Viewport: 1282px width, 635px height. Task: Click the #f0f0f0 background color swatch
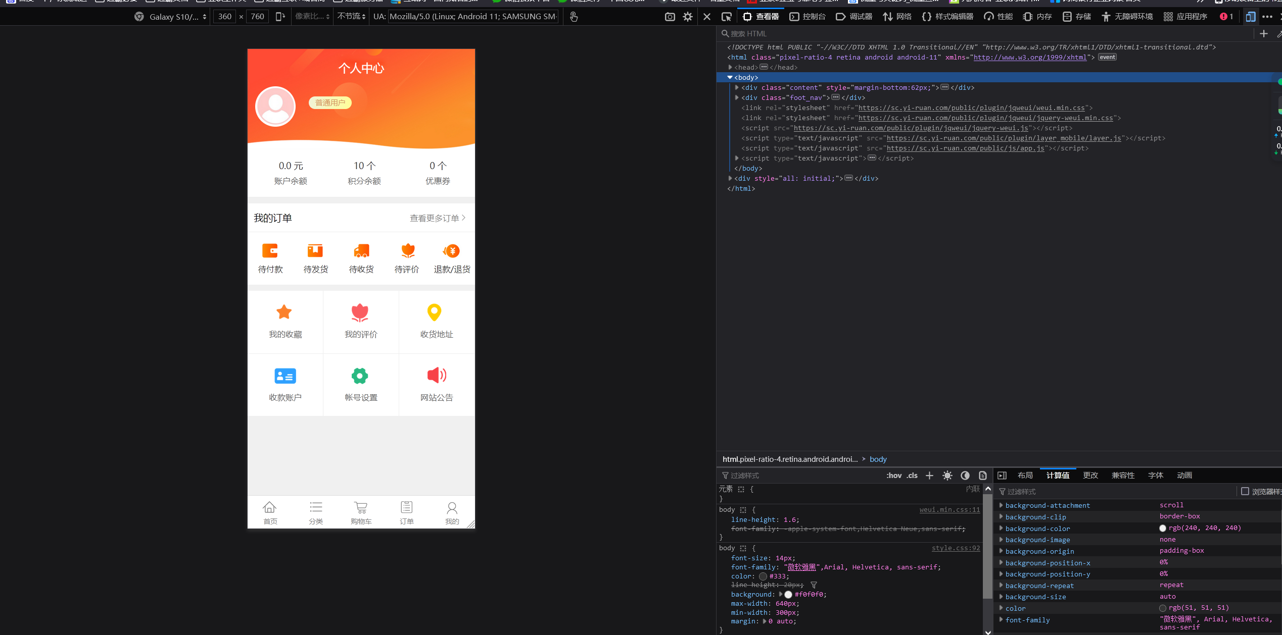click(788, 594)
